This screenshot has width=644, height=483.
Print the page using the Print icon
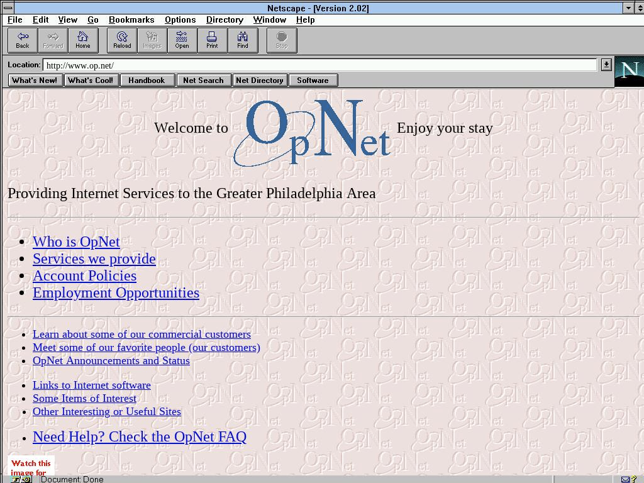coord(212,40)
